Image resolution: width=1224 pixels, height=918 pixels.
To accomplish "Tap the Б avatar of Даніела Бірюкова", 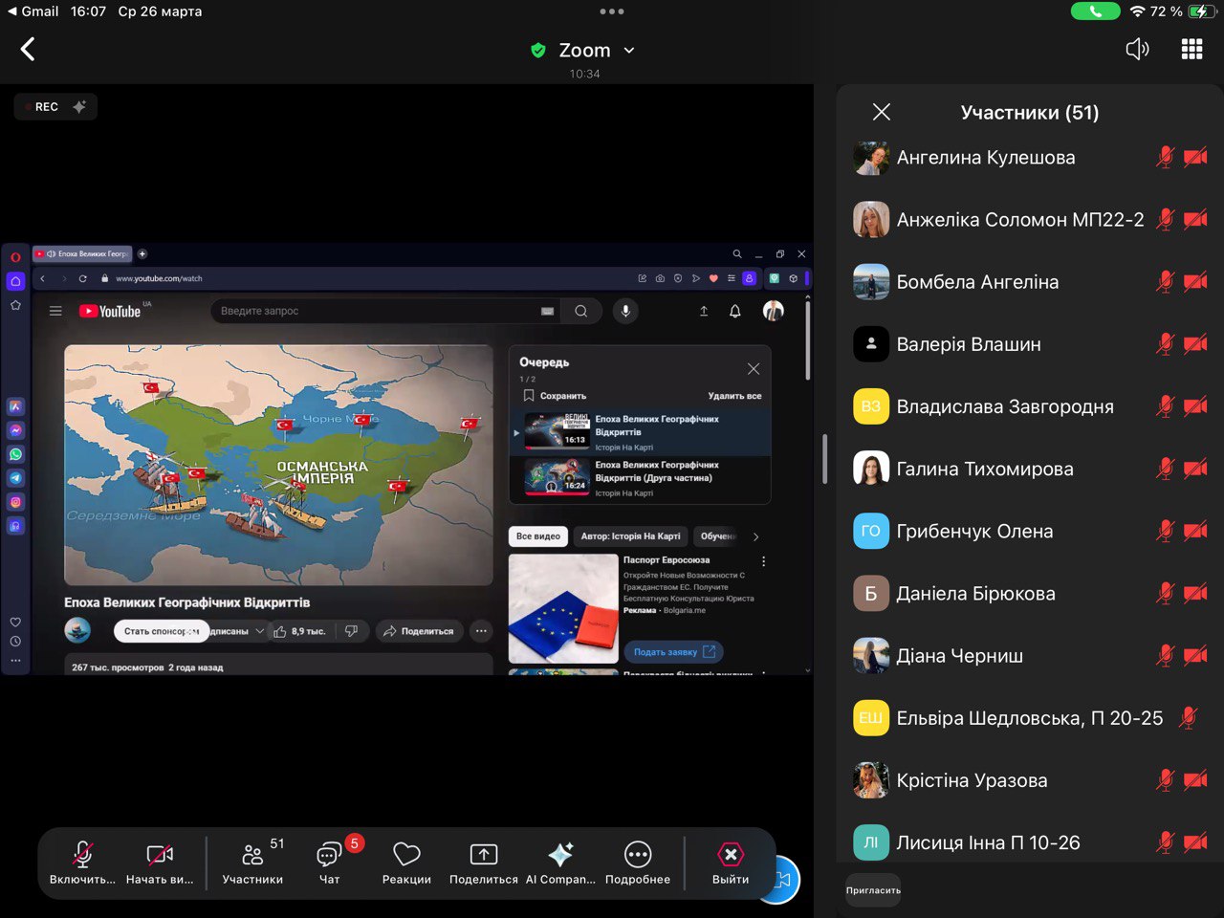I will coord(871,594).
